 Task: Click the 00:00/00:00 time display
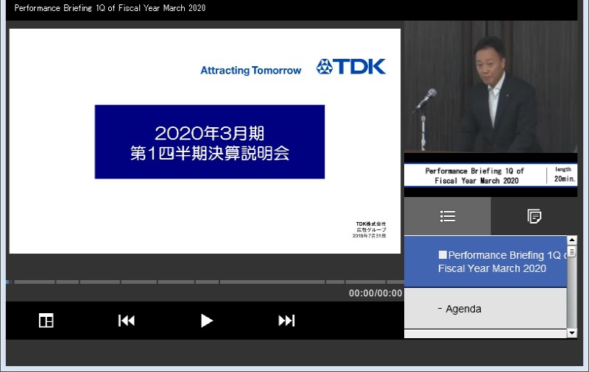pyautogui.click(x=375, y=293)
